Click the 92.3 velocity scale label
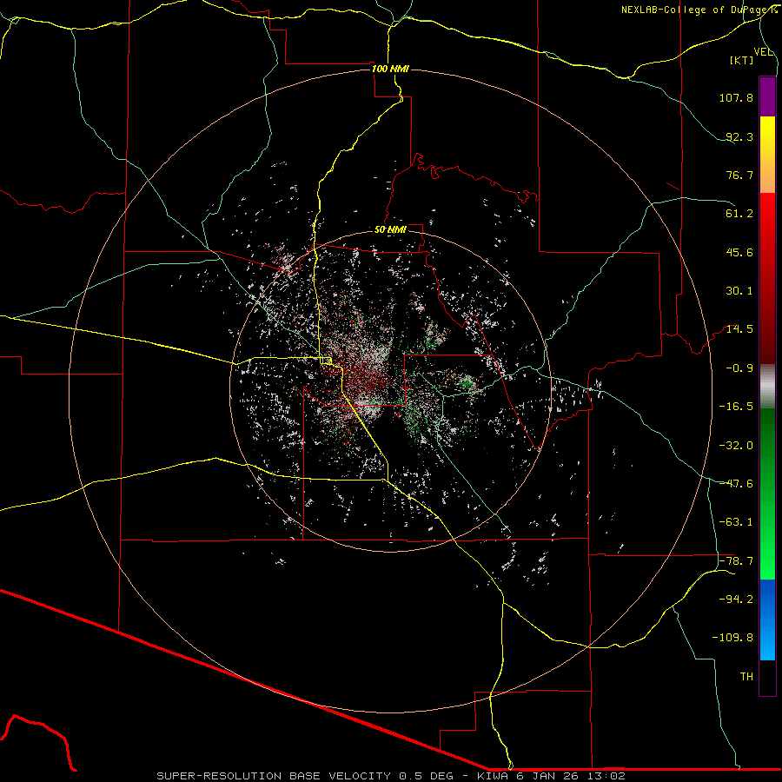The width and height of the screenshot is (782, 782). tap(739, 136)
